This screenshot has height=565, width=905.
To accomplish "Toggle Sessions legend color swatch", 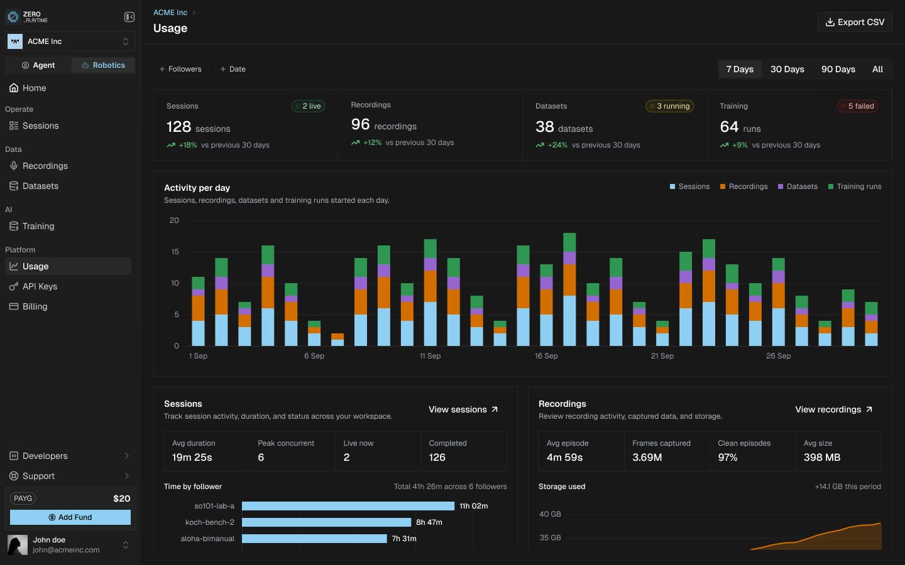I will (x=672, y=186).
